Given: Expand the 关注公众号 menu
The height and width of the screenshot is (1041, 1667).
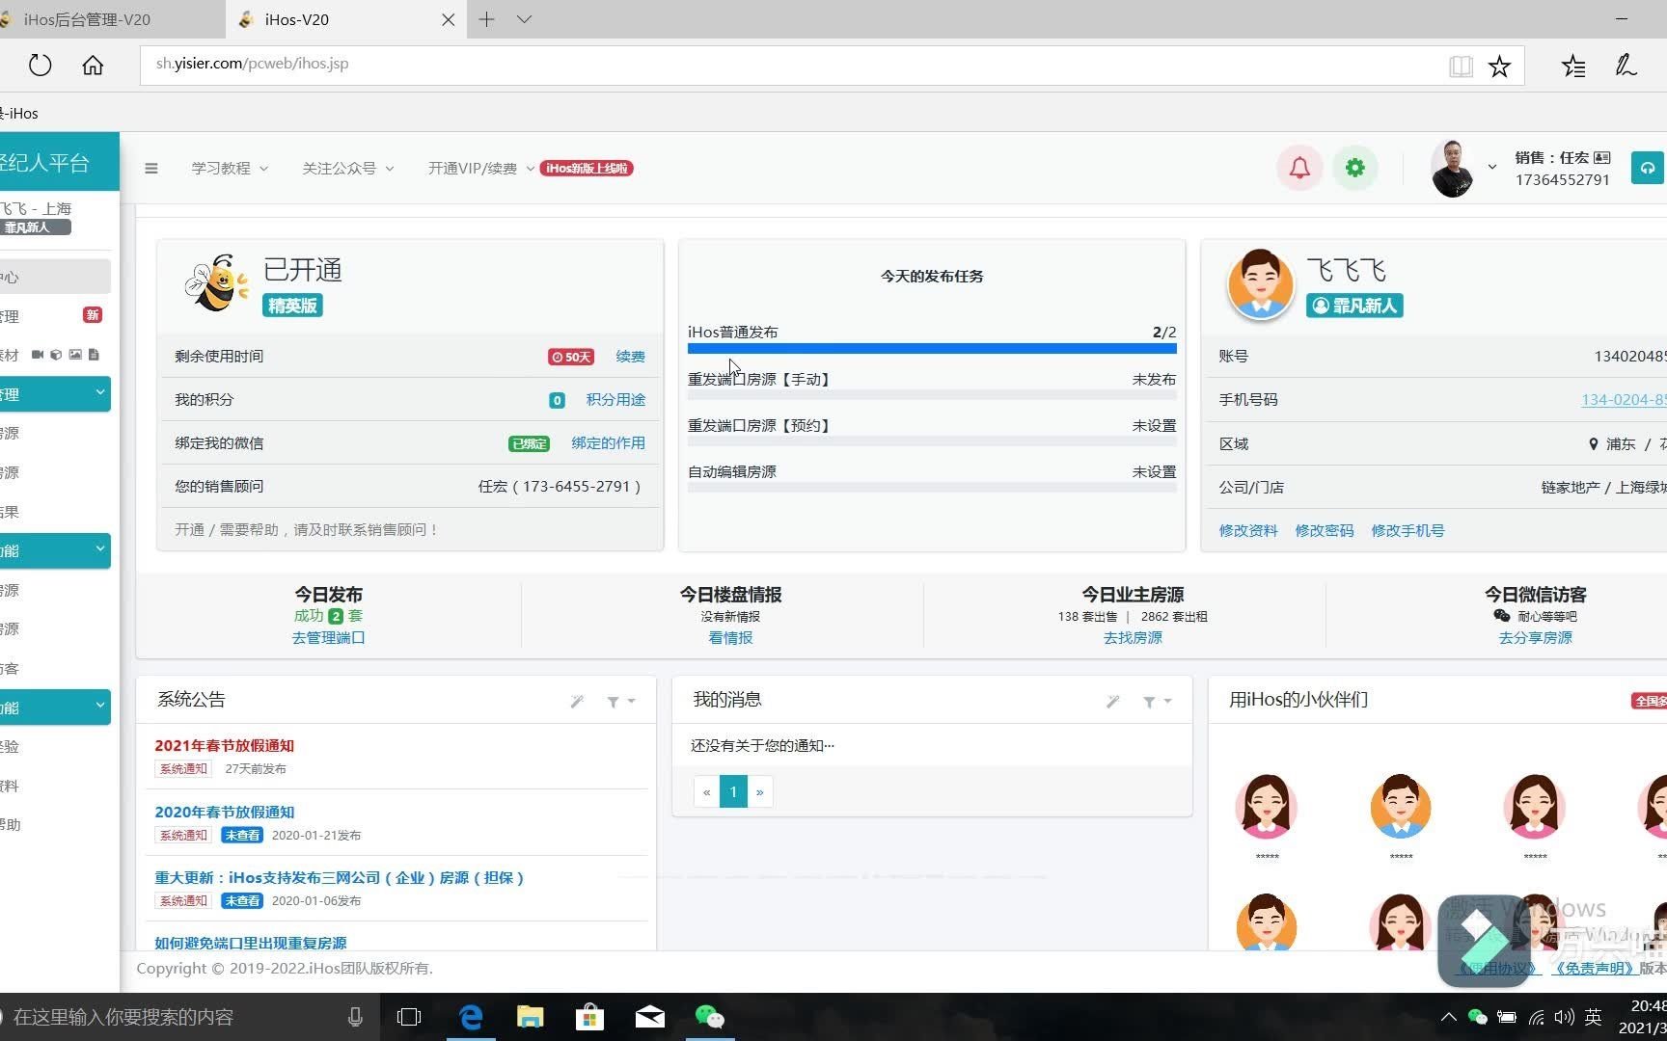Looking at the screenshot, I should click(x=347, y=169).
